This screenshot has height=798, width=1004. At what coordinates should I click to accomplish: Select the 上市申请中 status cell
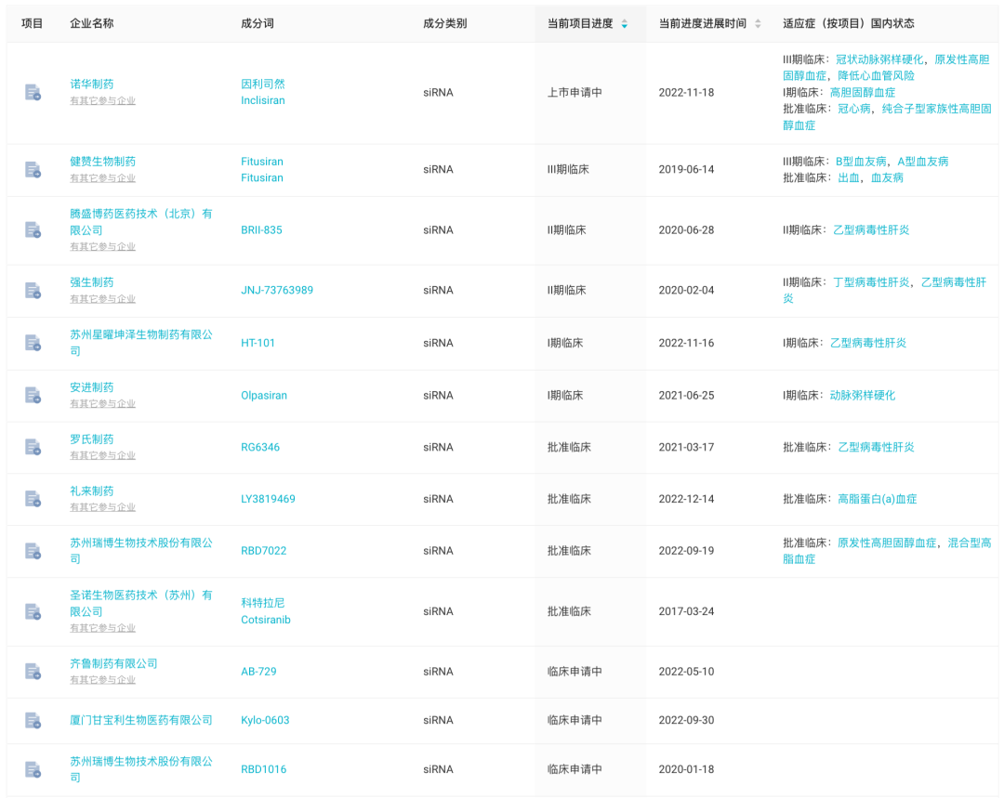pyautogui.click(x=575, y=92)
